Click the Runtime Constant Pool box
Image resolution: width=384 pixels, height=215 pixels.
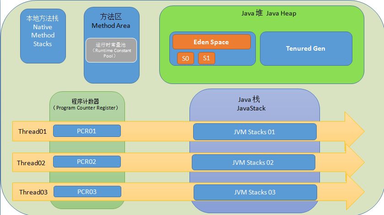coord(111,50)
